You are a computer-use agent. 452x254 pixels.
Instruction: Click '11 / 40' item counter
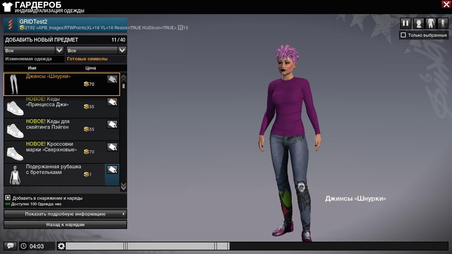[x=118, y=40]
